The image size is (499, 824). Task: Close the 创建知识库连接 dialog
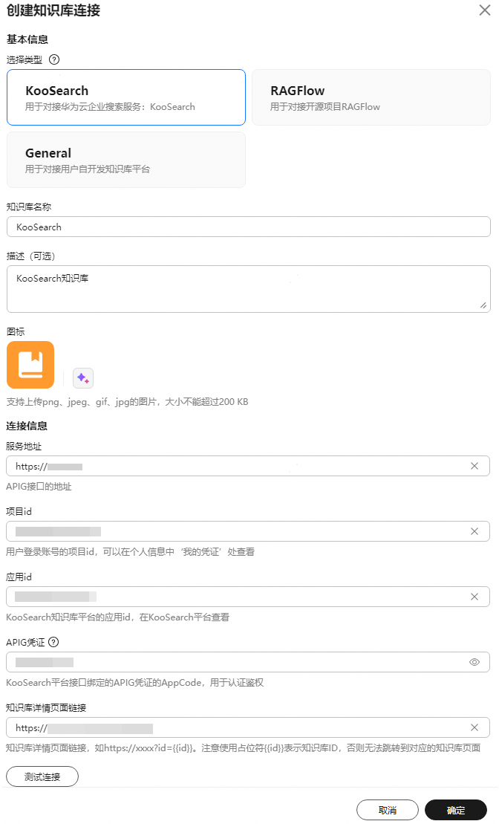click(x=484, y=10)
